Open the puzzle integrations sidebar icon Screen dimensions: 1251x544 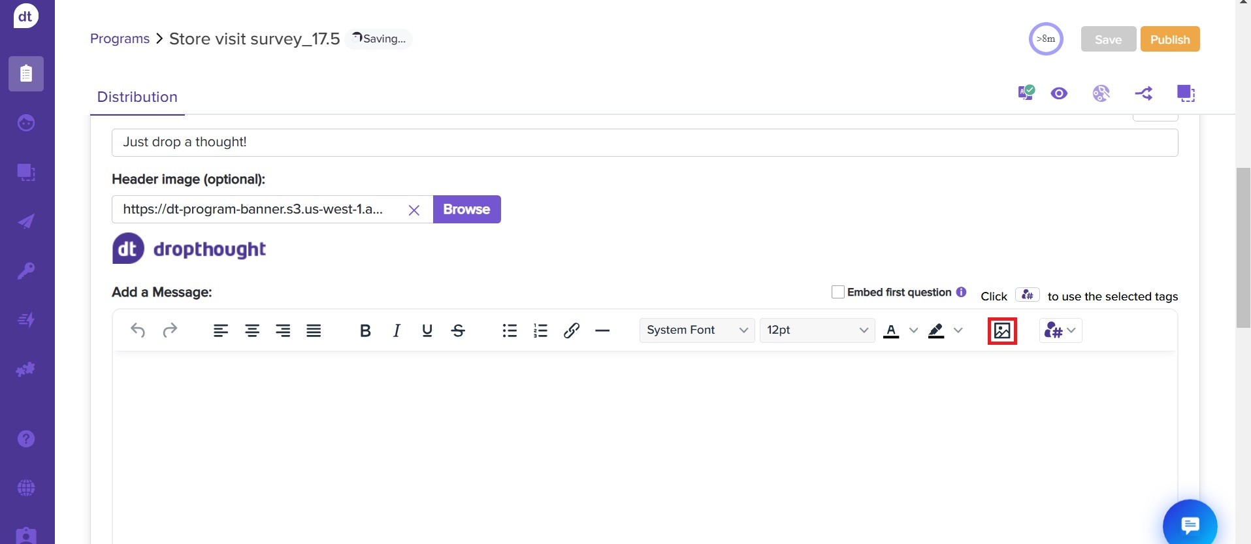tap(26, 370)
